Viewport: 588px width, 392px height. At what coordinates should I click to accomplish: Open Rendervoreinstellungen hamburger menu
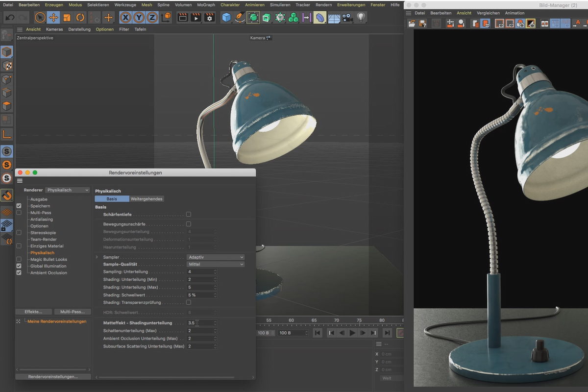tap(20, 180)
